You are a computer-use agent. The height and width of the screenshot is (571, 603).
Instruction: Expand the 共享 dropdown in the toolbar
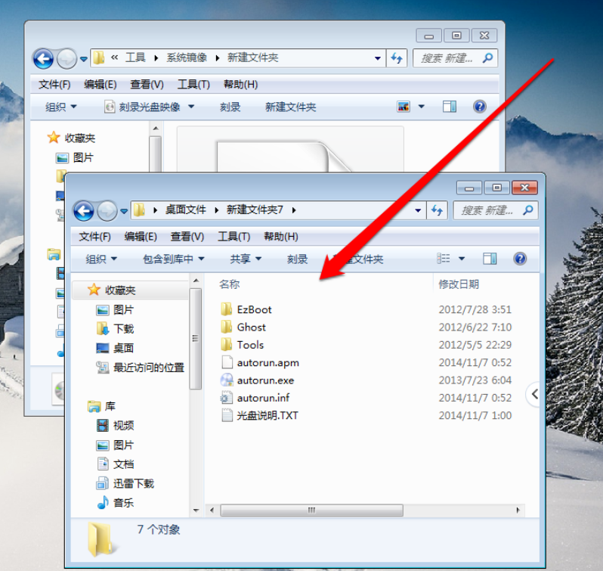pos(246,259)
